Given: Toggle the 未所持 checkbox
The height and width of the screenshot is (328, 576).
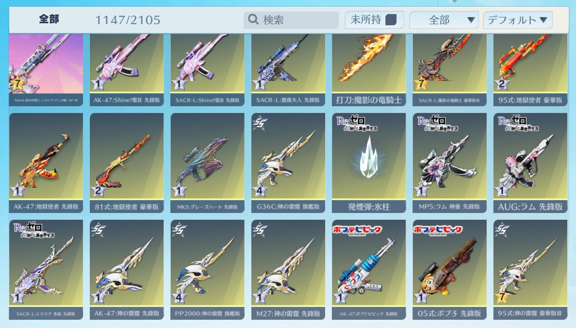Looking at the screenshot, I should (391, 20).
